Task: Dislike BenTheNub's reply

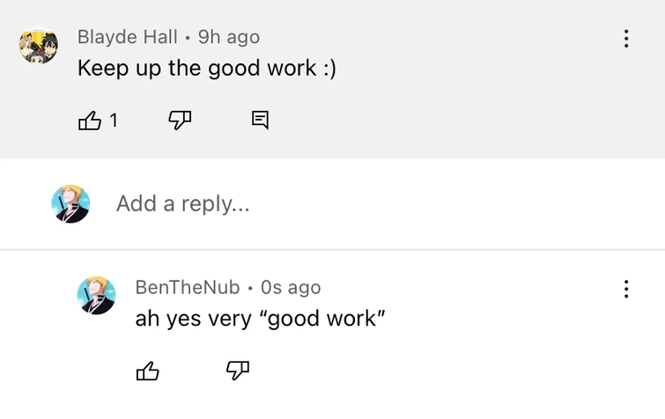Action: pyautogui.click(x=238, y=371)
